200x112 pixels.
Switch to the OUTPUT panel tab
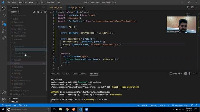pos(66,74)
